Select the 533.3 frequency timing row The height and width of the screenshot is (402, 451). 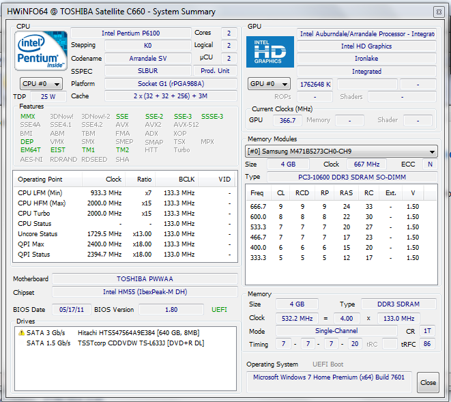pos(341,227)
